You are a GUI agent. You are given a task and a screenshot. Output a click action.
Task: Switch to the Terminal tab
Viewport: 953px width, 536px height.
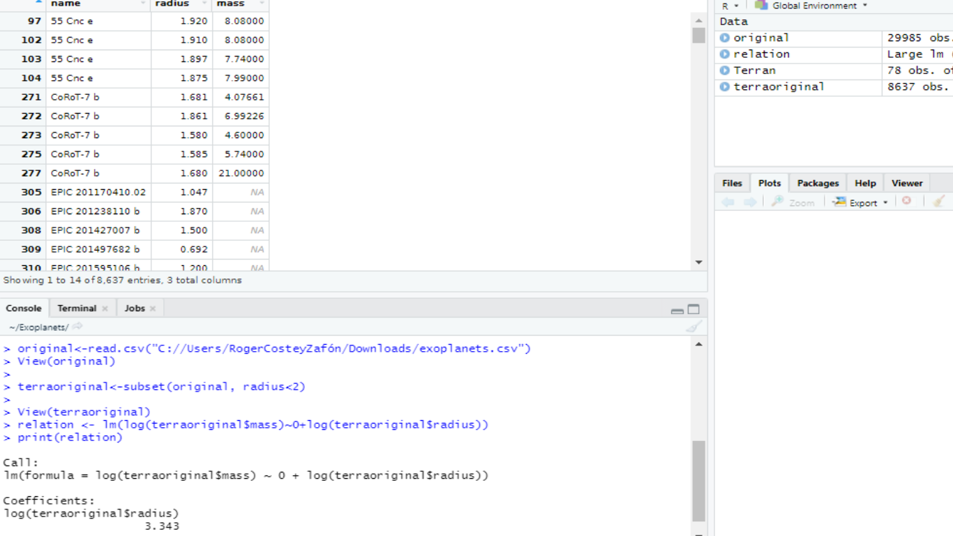coord(77,308)
